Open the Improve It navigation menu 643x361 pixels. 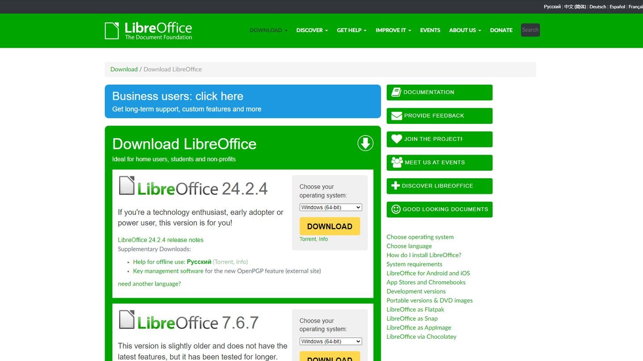pos(393,30)
